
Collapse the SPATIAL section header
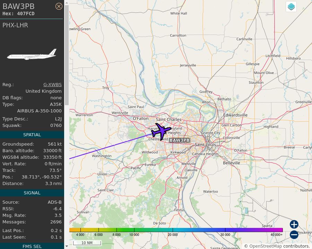pos(32,135)
